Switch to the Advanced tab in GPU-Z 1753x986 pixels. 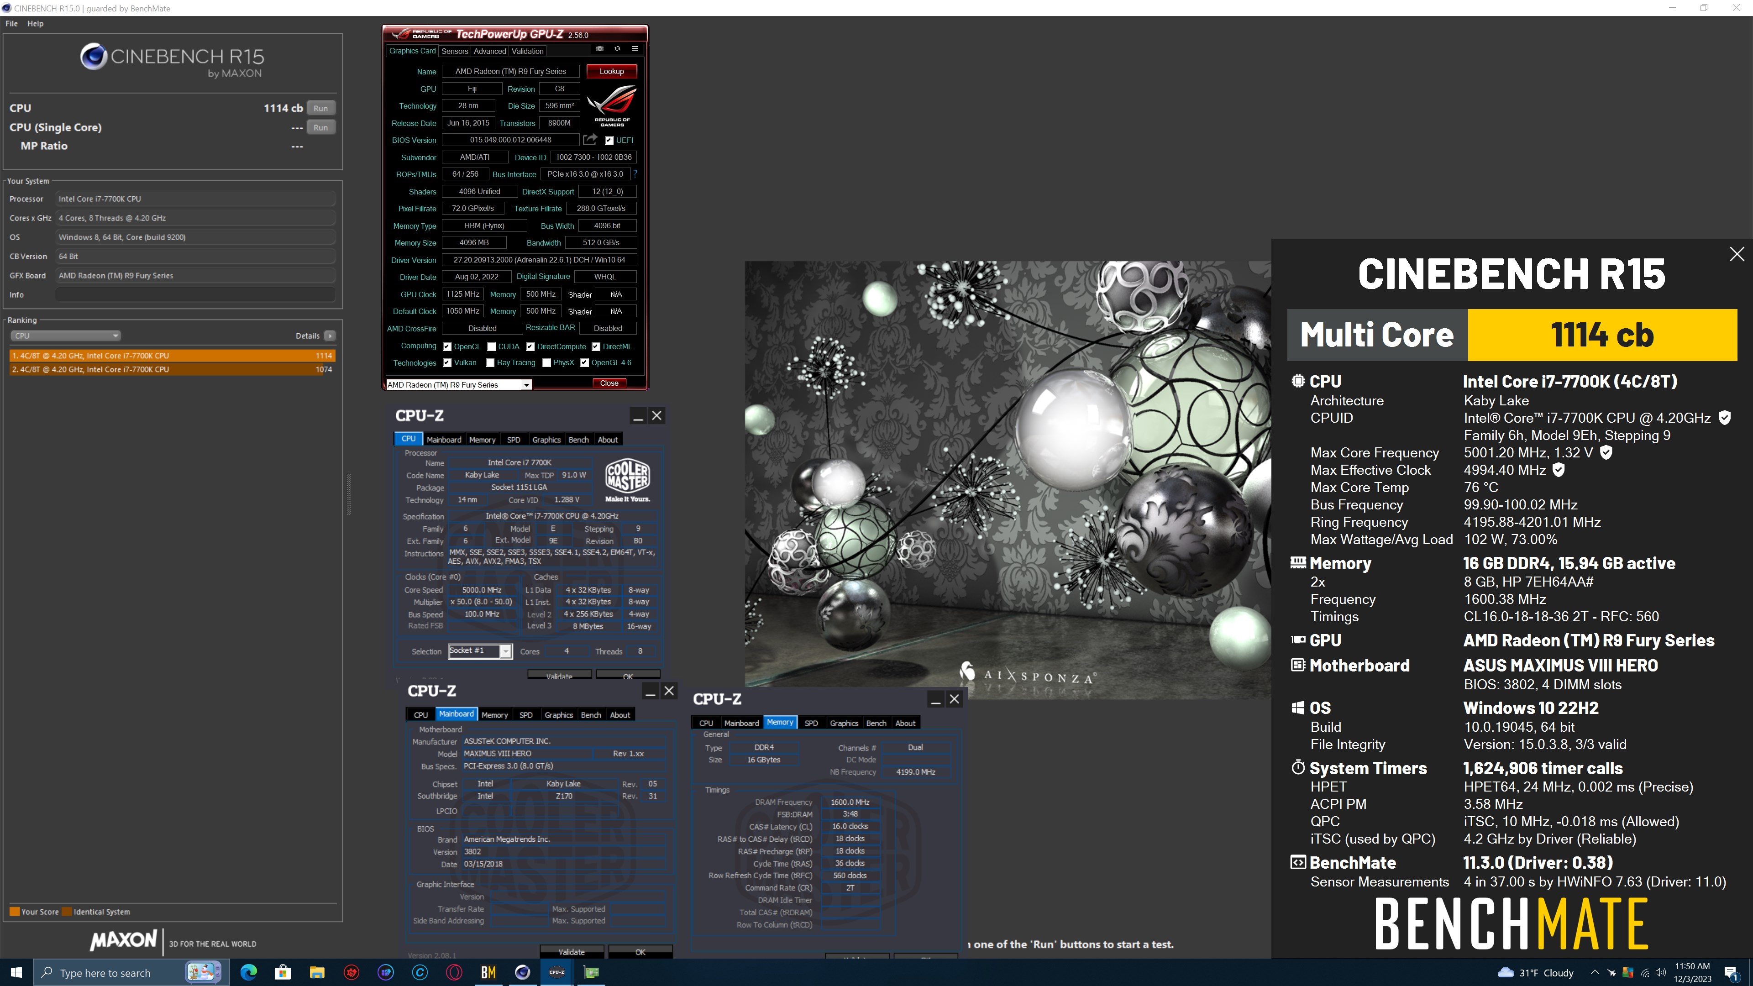pos(490,51)
